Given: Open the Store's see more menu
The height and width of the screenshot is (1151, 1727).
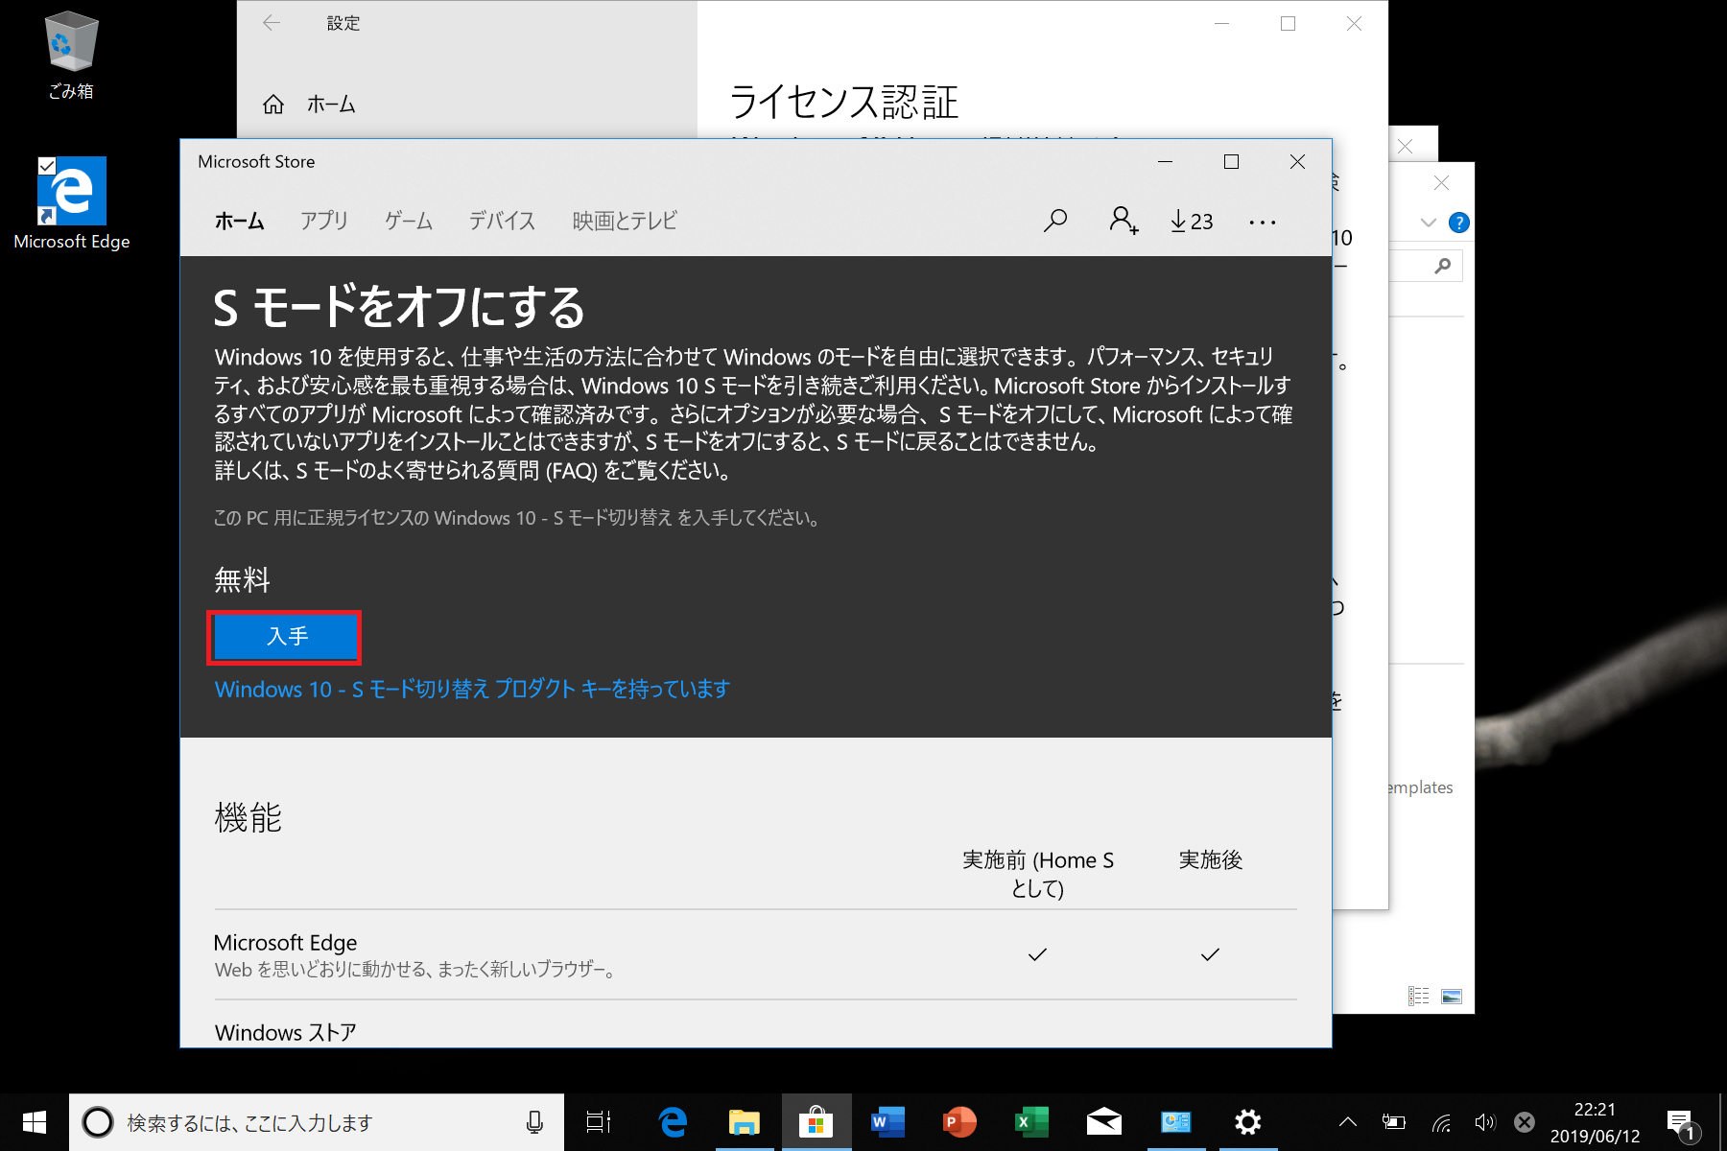Looking at the screenshot, I should [1263, 223].
